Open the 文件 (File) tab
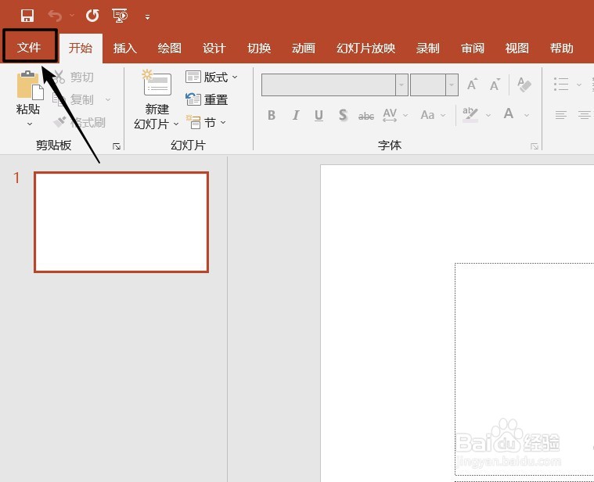This screenshot has width=594, height=482. [30, 47]
